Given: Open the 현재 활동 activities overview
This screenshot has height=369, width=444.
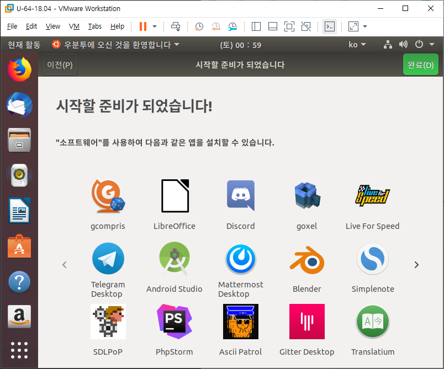Looking at the screenshot, I should click(24, 45).
